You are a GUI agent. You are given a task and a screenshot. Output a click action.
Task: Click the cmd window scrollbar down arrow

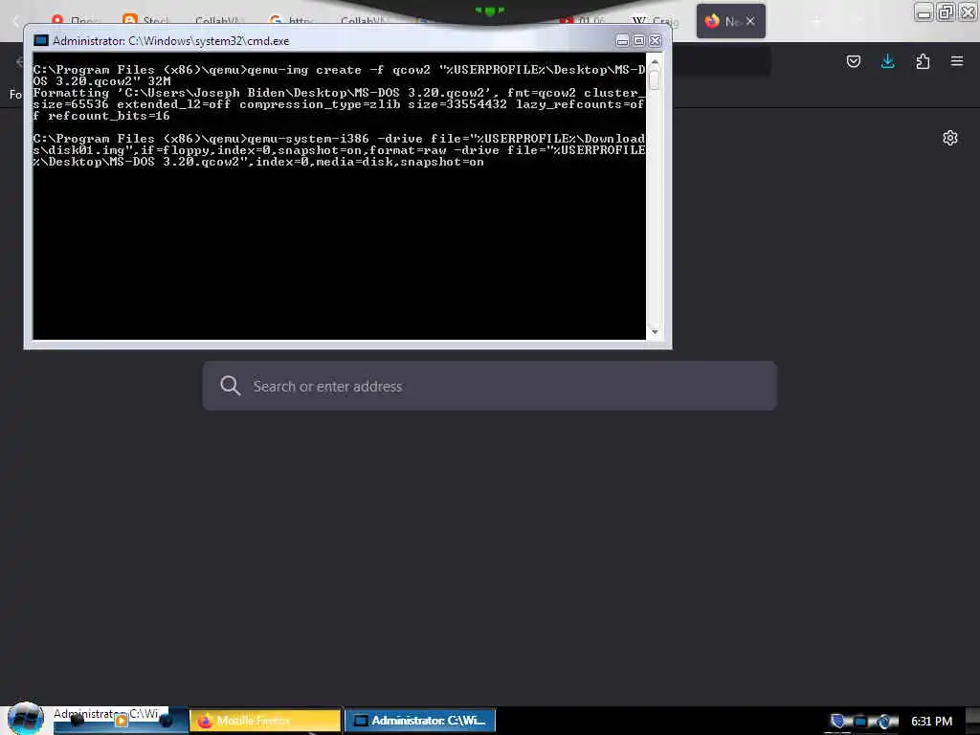coord(655,332)
